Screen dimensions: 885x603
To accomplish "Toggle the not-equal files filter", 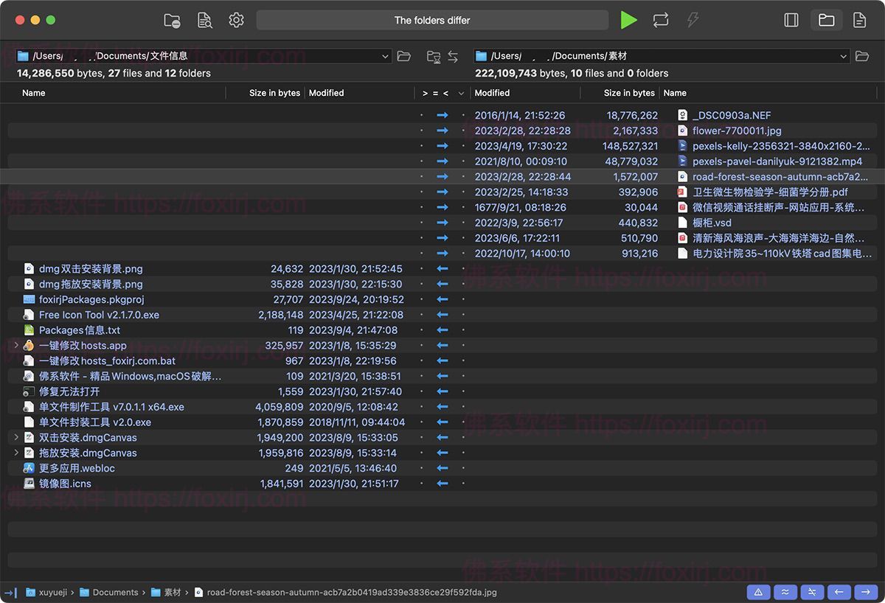I will click(x=811, y=592).
